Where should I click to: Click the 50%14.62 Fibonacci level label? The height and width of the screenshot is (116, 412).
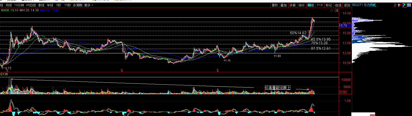298,33
